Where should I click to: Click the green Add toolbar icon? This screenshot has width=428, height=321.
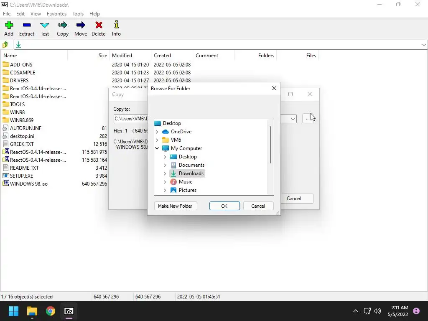[x=9, y=25]
